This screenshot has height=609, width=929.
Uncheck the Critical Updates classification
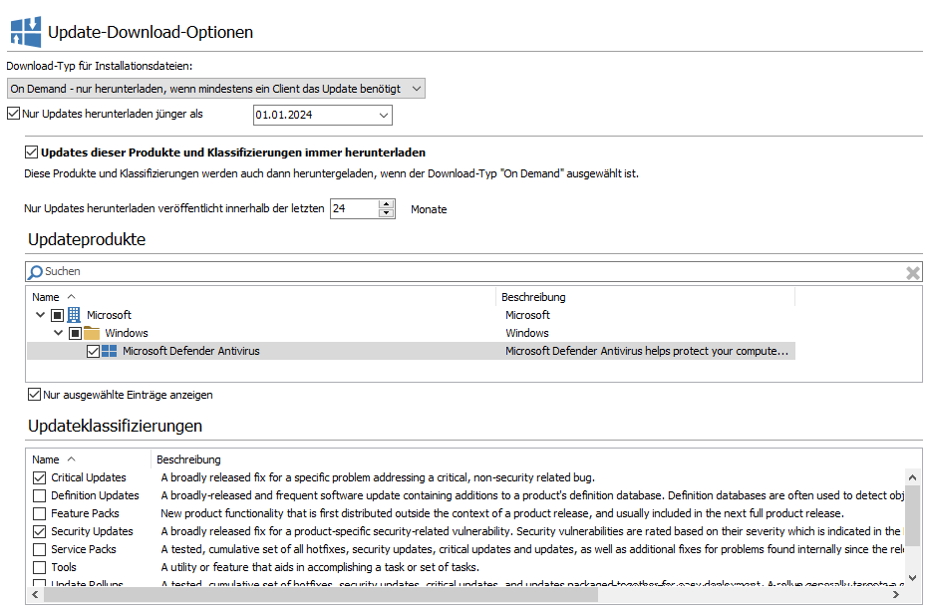pos(39,478)
